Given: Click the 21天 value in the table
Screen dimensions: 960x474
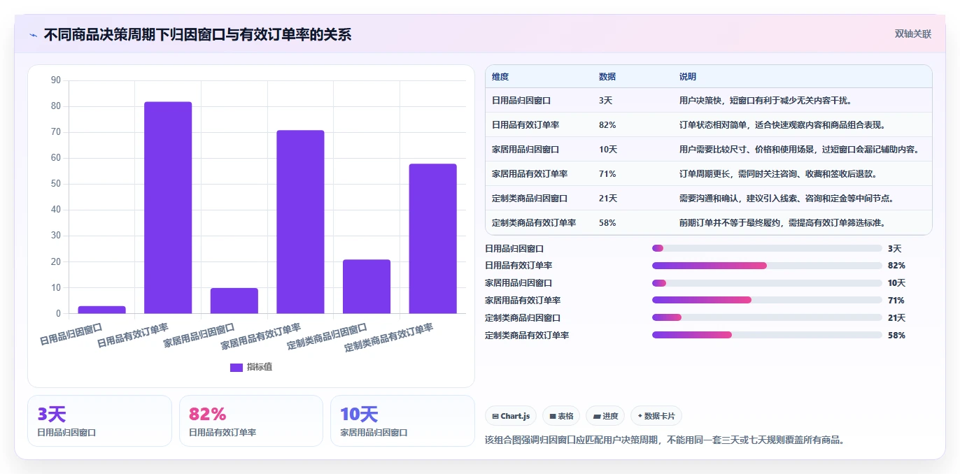Looking at the screenshot, I should (x=608, y=199).
